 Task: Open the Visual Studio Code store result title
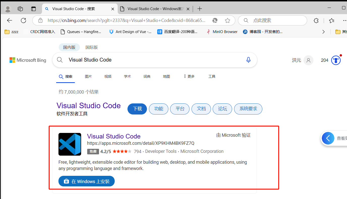tap(114, 136)
